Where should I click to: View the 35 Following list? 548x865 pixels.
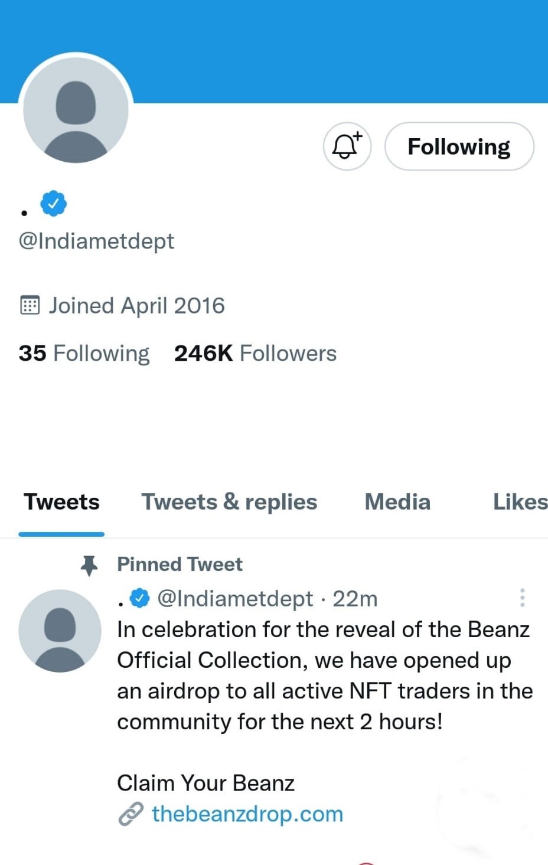point(84,353)
